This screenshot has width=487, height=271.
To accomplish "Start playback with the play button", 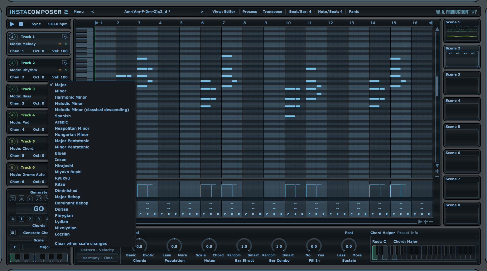I will coord(12,24).
